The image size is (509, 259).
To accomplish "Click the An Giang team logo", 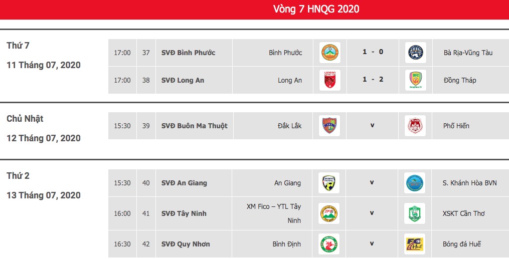I will click(329, 183).
